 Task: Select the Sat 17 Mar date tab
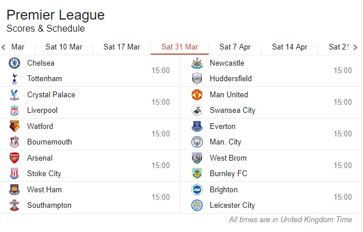pos(122,47)
